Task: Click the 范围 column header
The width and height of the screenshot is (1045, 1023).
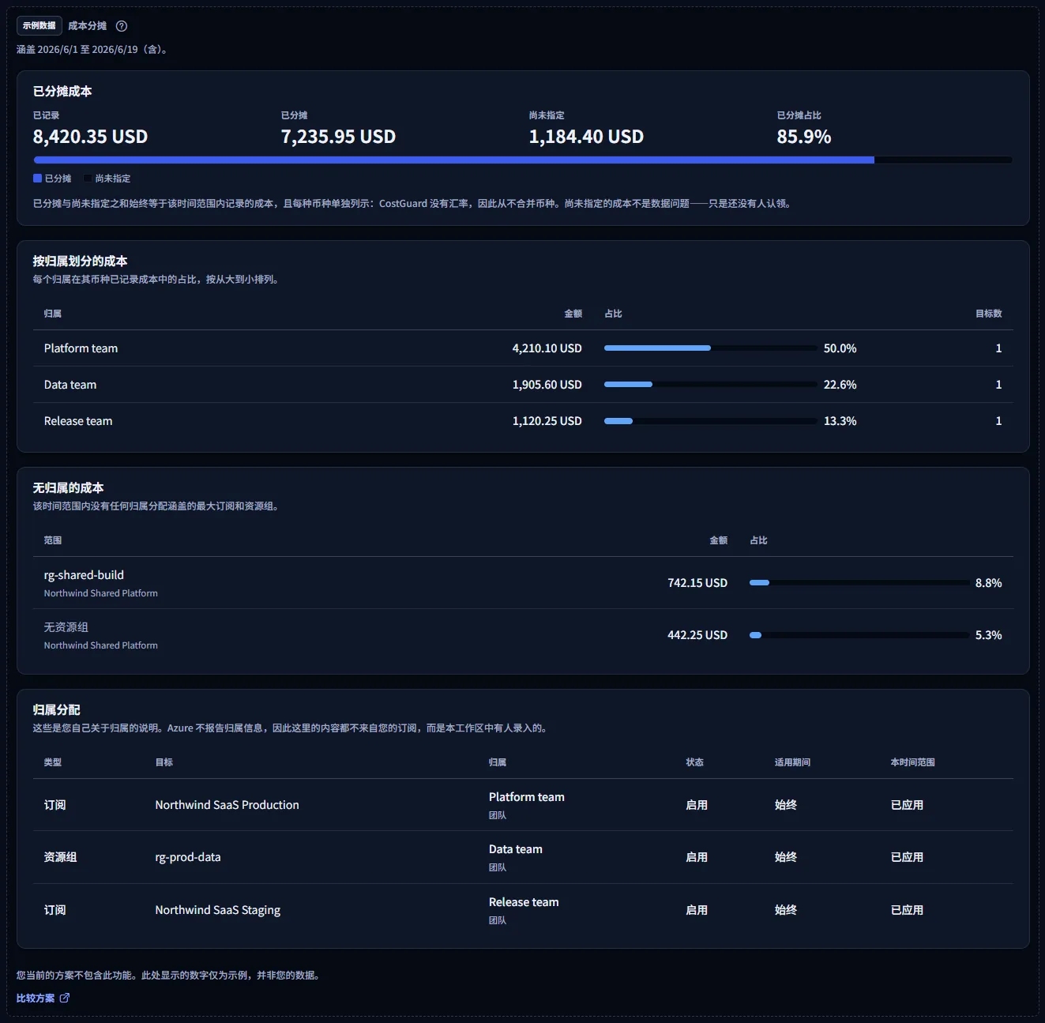Action: point(53,540)
